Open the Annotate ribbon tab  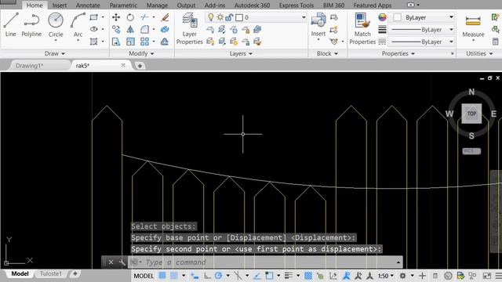point(88,5)
